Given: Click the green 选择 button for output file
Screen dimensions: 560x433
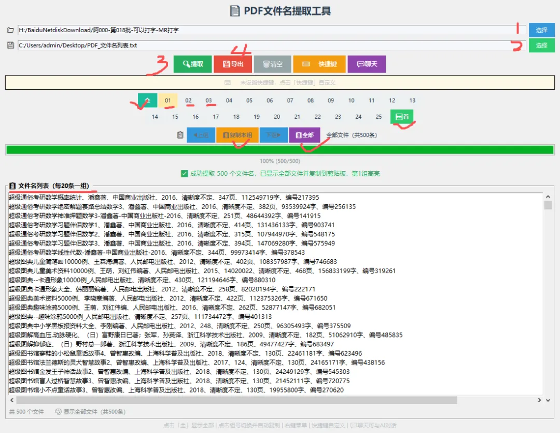Looking at the screenshot, I should point(541,45).
